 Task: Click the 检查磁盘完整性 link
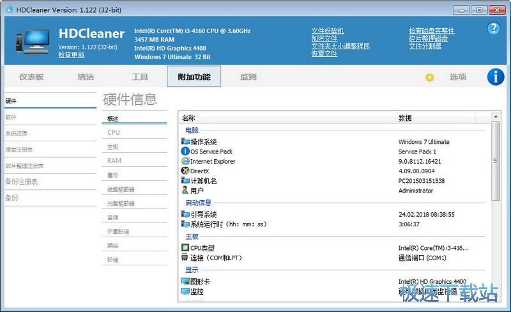432,31
